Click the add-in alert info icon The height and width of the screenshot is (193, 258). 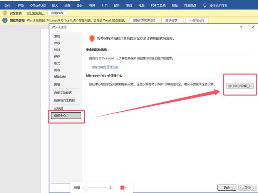pos(5,20)
